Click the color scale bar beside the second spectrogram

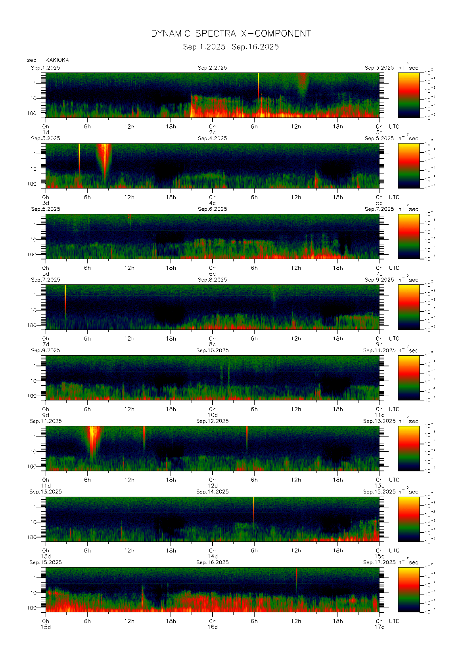click(x=408, y=166)
